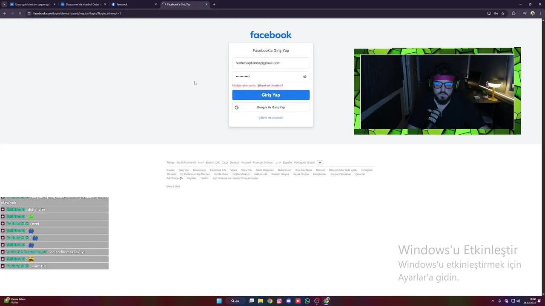Open the red app icon beside Discord

point(298,301)
